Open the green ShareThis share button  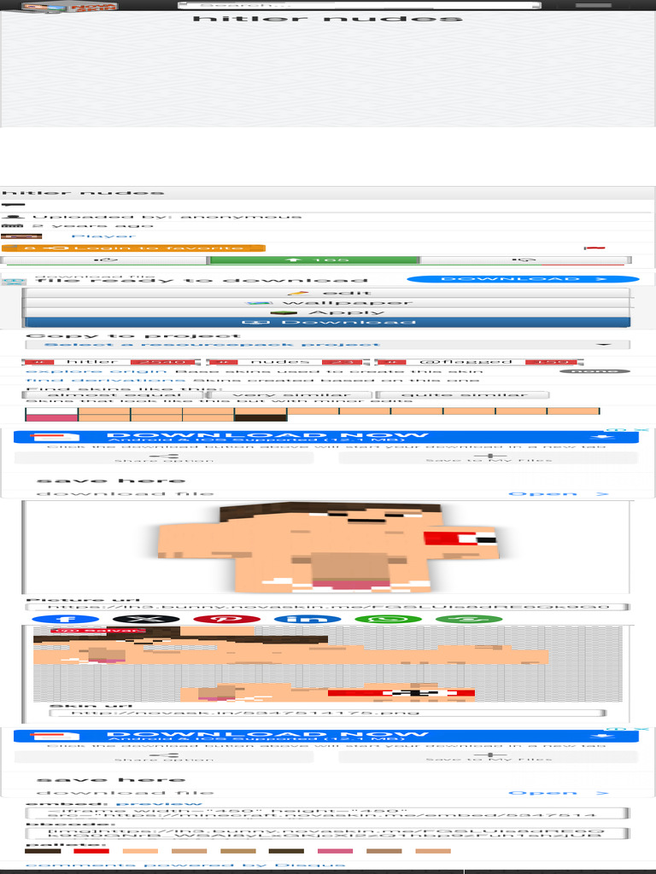pyautogui.click(x=469, y=620)
